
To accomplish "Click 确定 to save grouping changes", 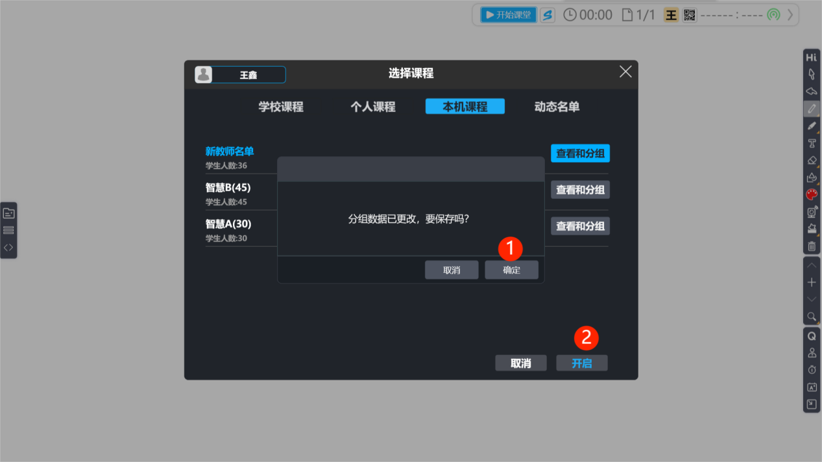I will pos(511,270).
